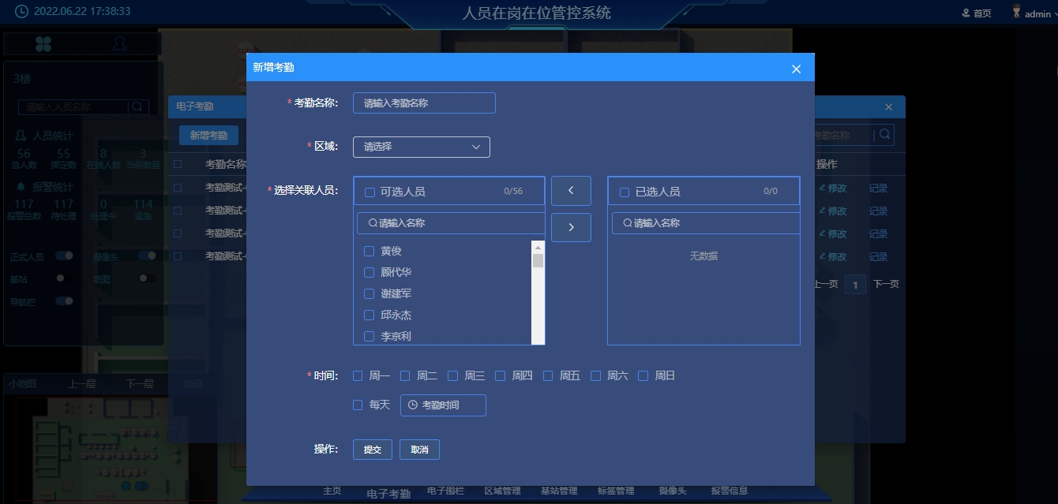Open the 基站管理 bottom tab
Image resolution: width=1058 pixels, height=504 pixels.
[x=559, y=491]
